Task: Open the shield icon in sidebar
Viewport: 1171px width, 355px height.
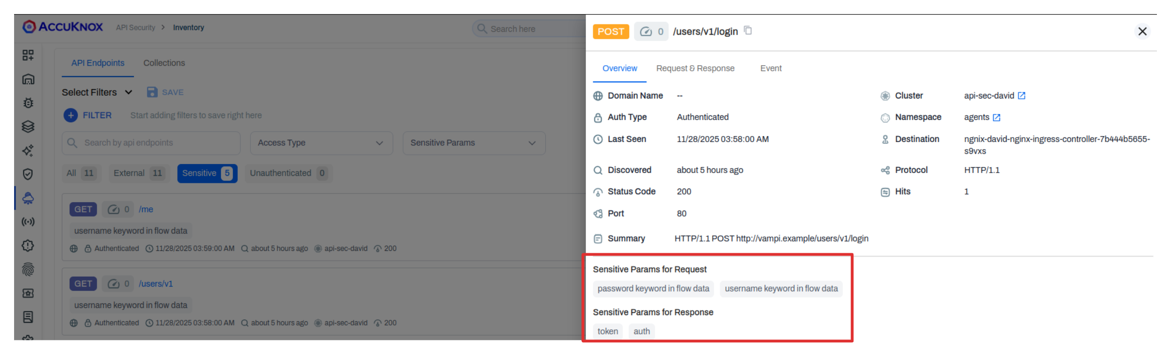Action: 28,174
